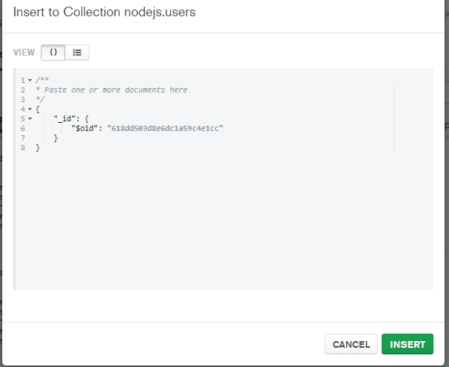Click the "_id" key in the editor
Viewport: 449px width, 367px height.
pyautogui.click(x=63, y=119)
